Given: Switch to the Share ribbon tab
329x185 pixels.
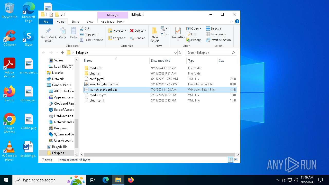Looking at the screenshot, I should click(x=75, y=22).
